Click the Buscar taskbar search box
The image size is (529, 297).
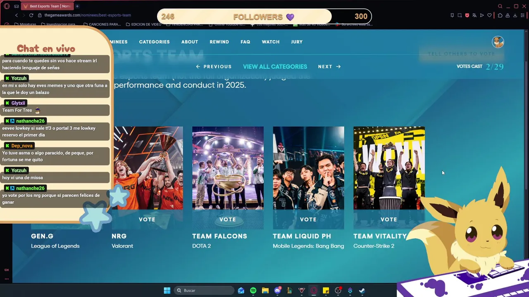205,290
